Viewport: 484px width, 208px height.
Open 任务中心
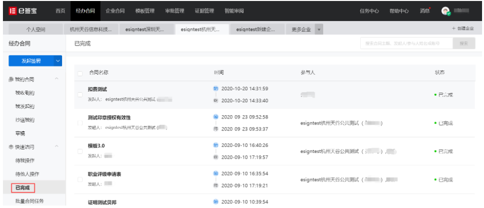370,11
